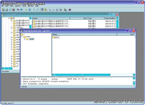Expand the btool folder in local tree

tap(12, 40)
